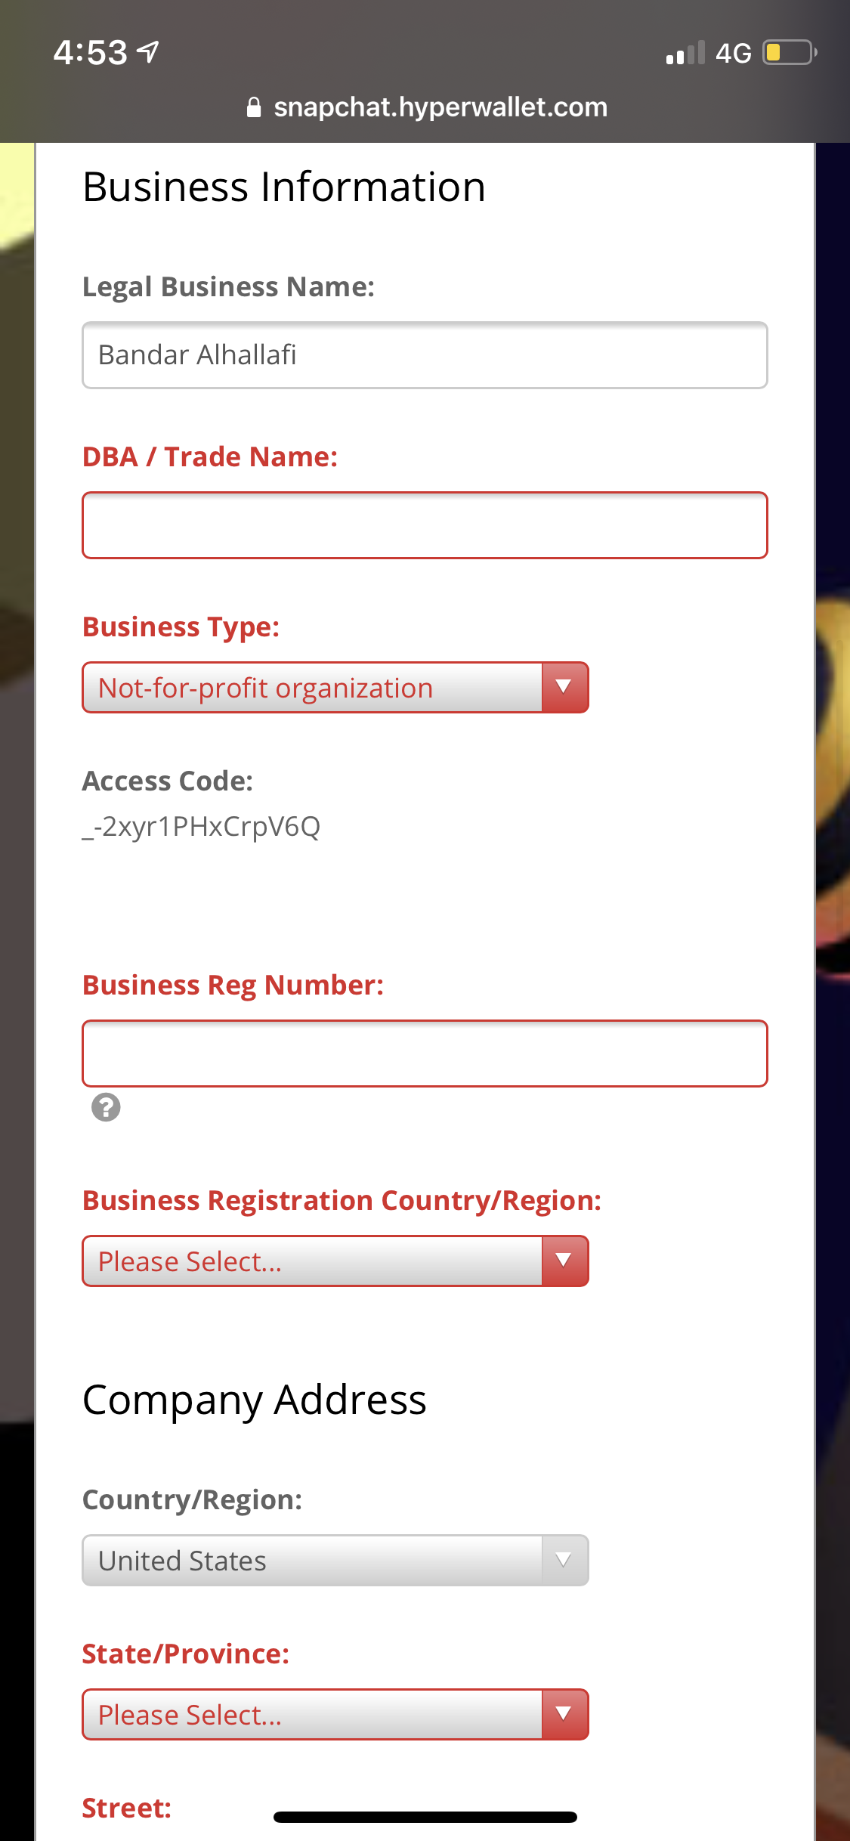Viewport: 850px width, 1841px height.
Task: Open the Business Type dropdown arrow
Action: pos(564,688)
